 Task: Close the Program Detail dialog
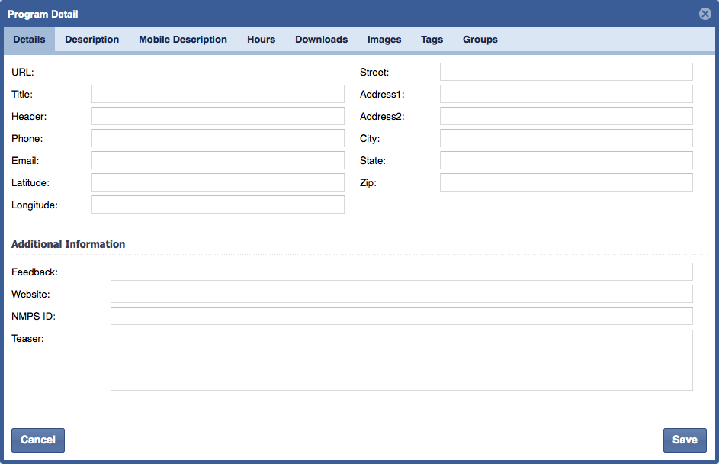click(705, 14)
